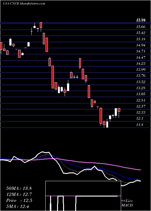Click the tall red candle falling to 13.4
The height and width of the screenshot is (211, 151).
53,77
